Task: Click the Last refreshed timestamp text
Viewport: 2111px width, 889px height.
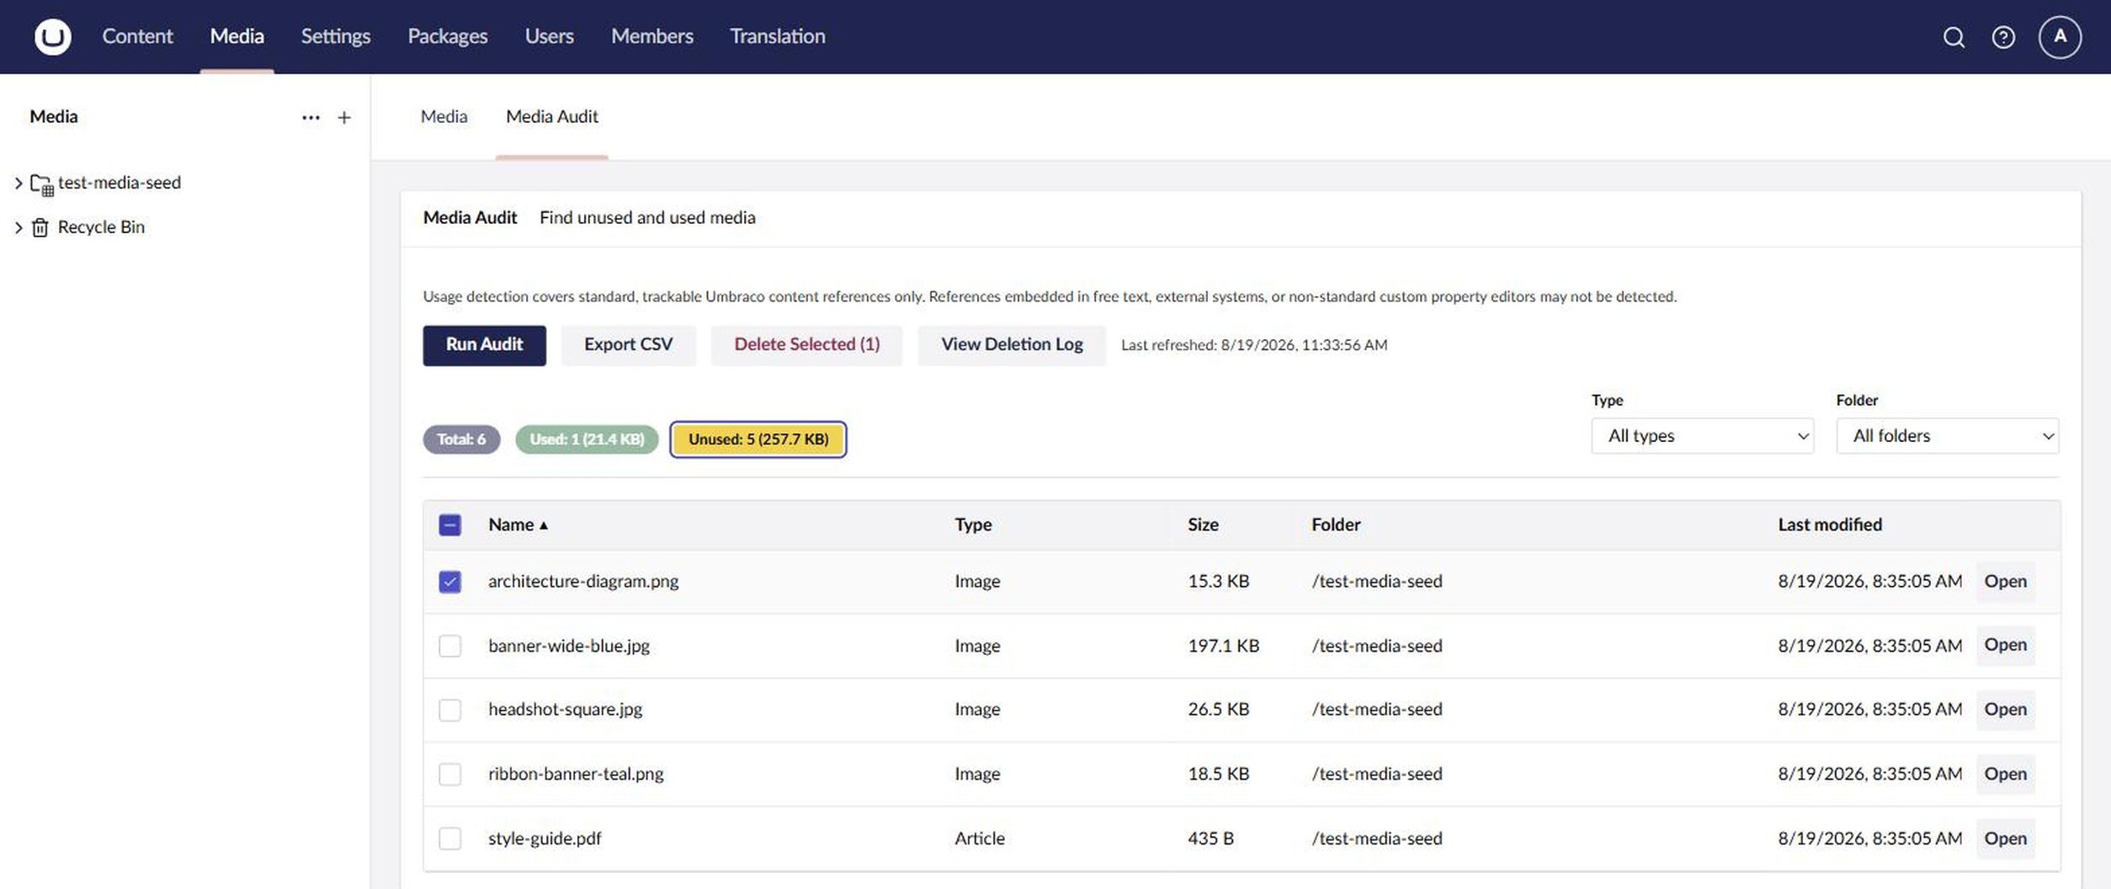Action: point(1254,345)
